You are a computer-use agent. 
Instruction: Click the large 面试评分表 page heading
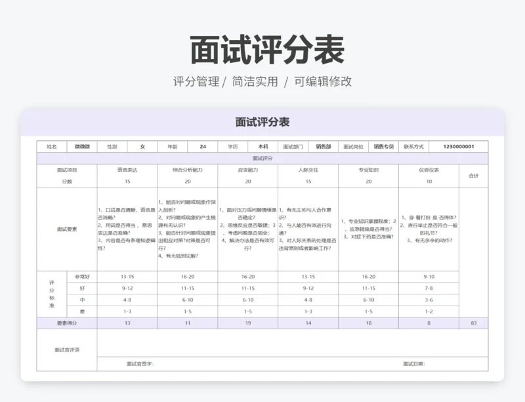point(267,50)
